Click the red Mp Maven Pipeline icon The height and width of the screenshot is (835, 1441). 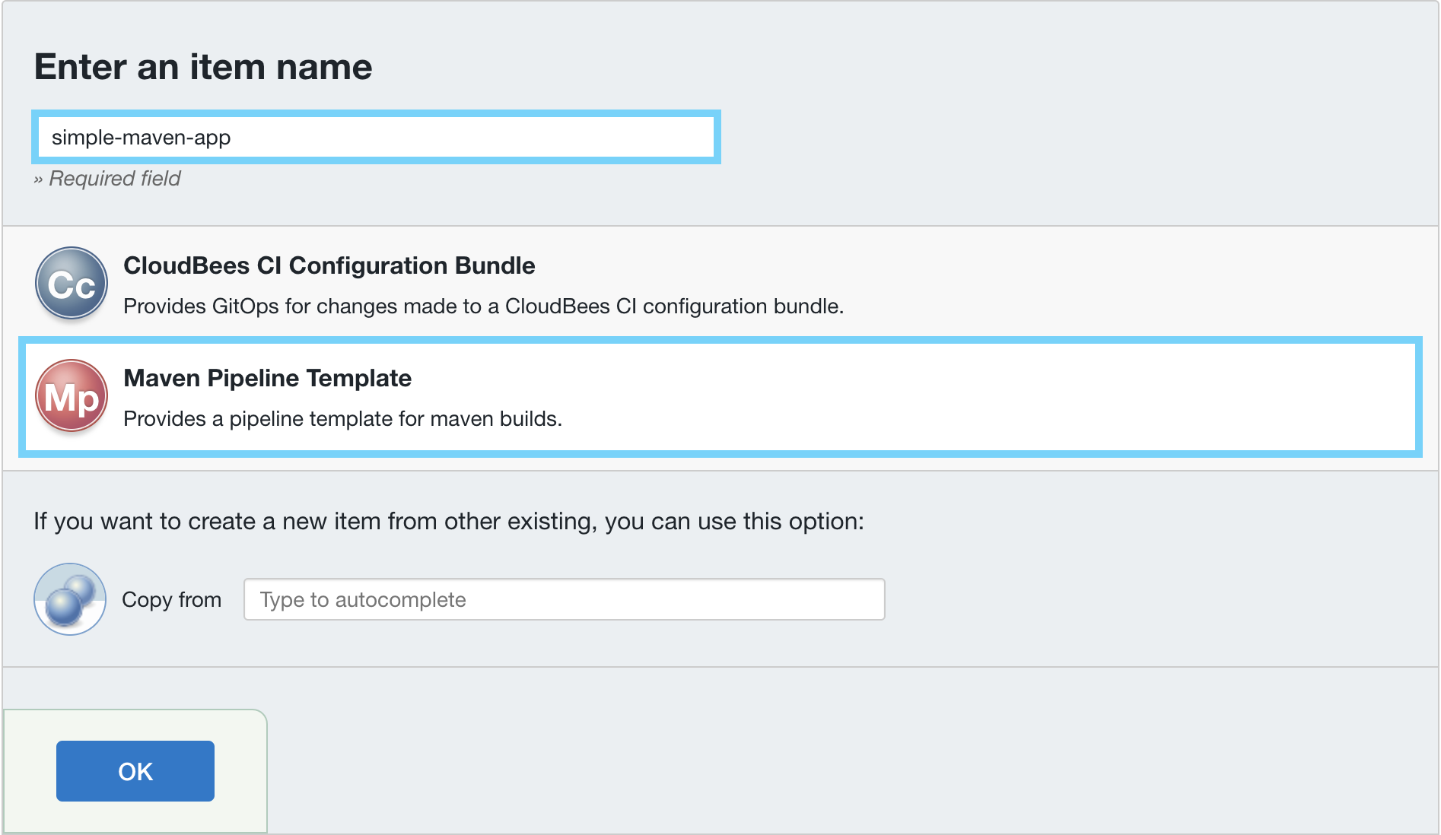tap(72, 396)
